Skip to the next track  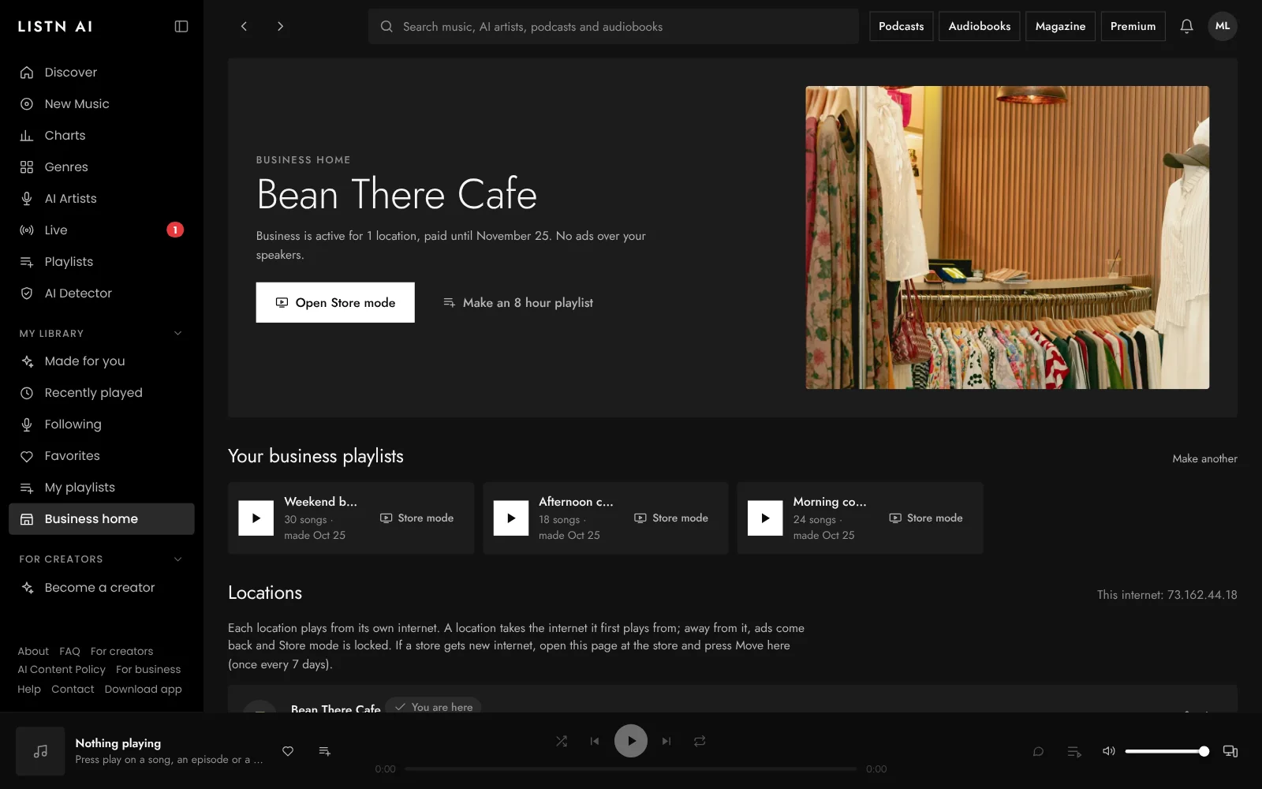pos(666,741)
